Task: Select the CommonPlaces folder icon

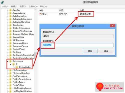Action: 10,46
